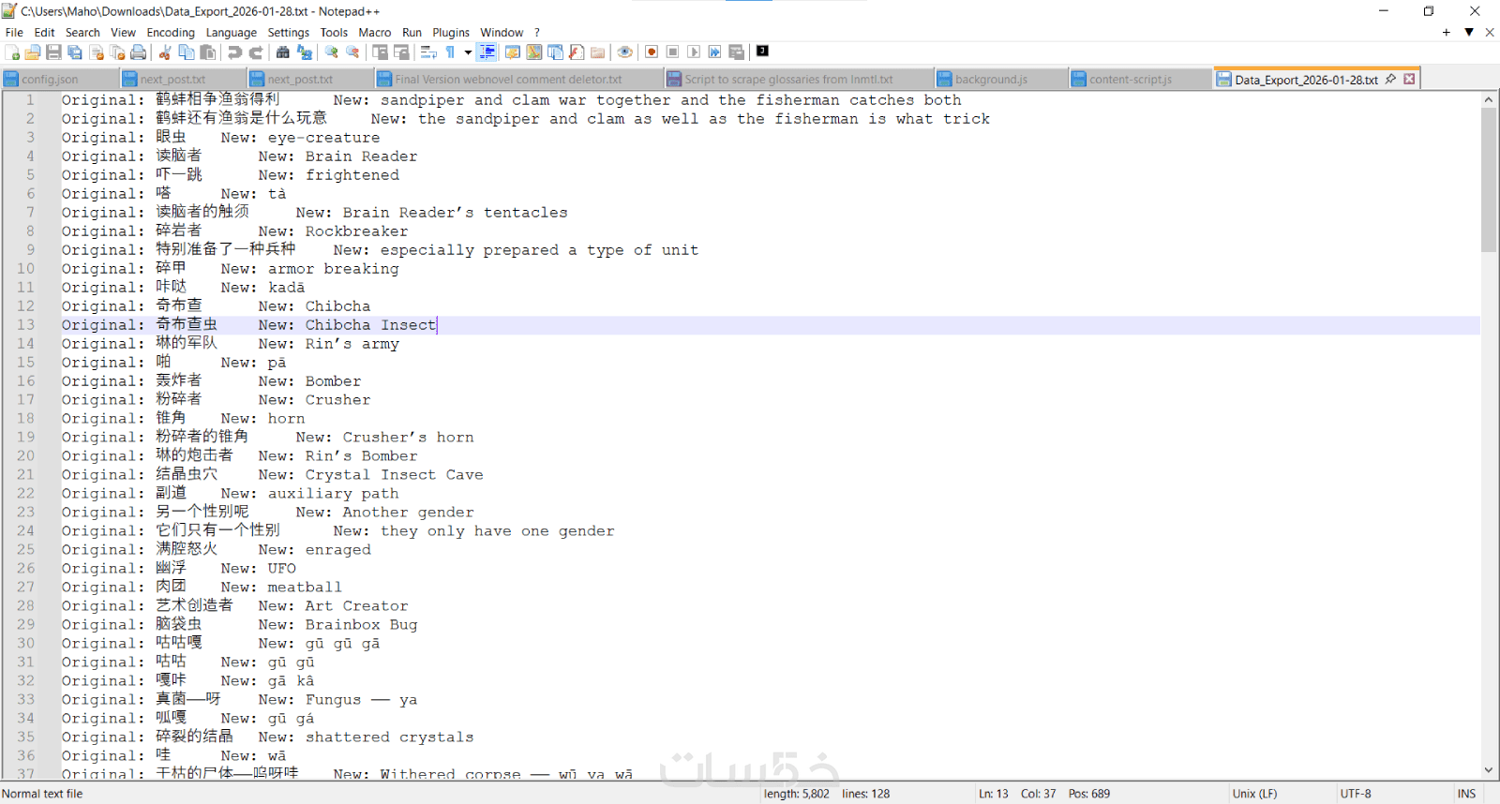Screen dimensions: 1500x804
Task: Click the Stop recording macro icon
Action: (x=673, y=52)
